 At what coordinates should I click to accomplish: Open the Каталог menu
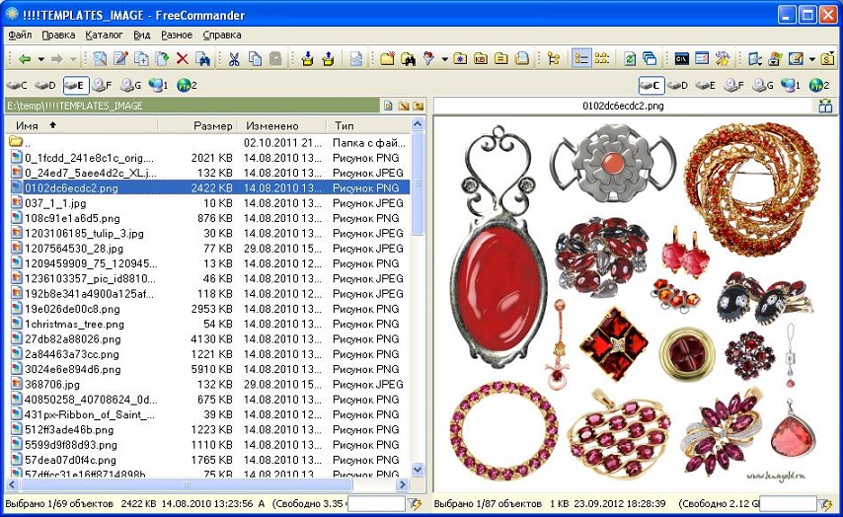[104, 35]
